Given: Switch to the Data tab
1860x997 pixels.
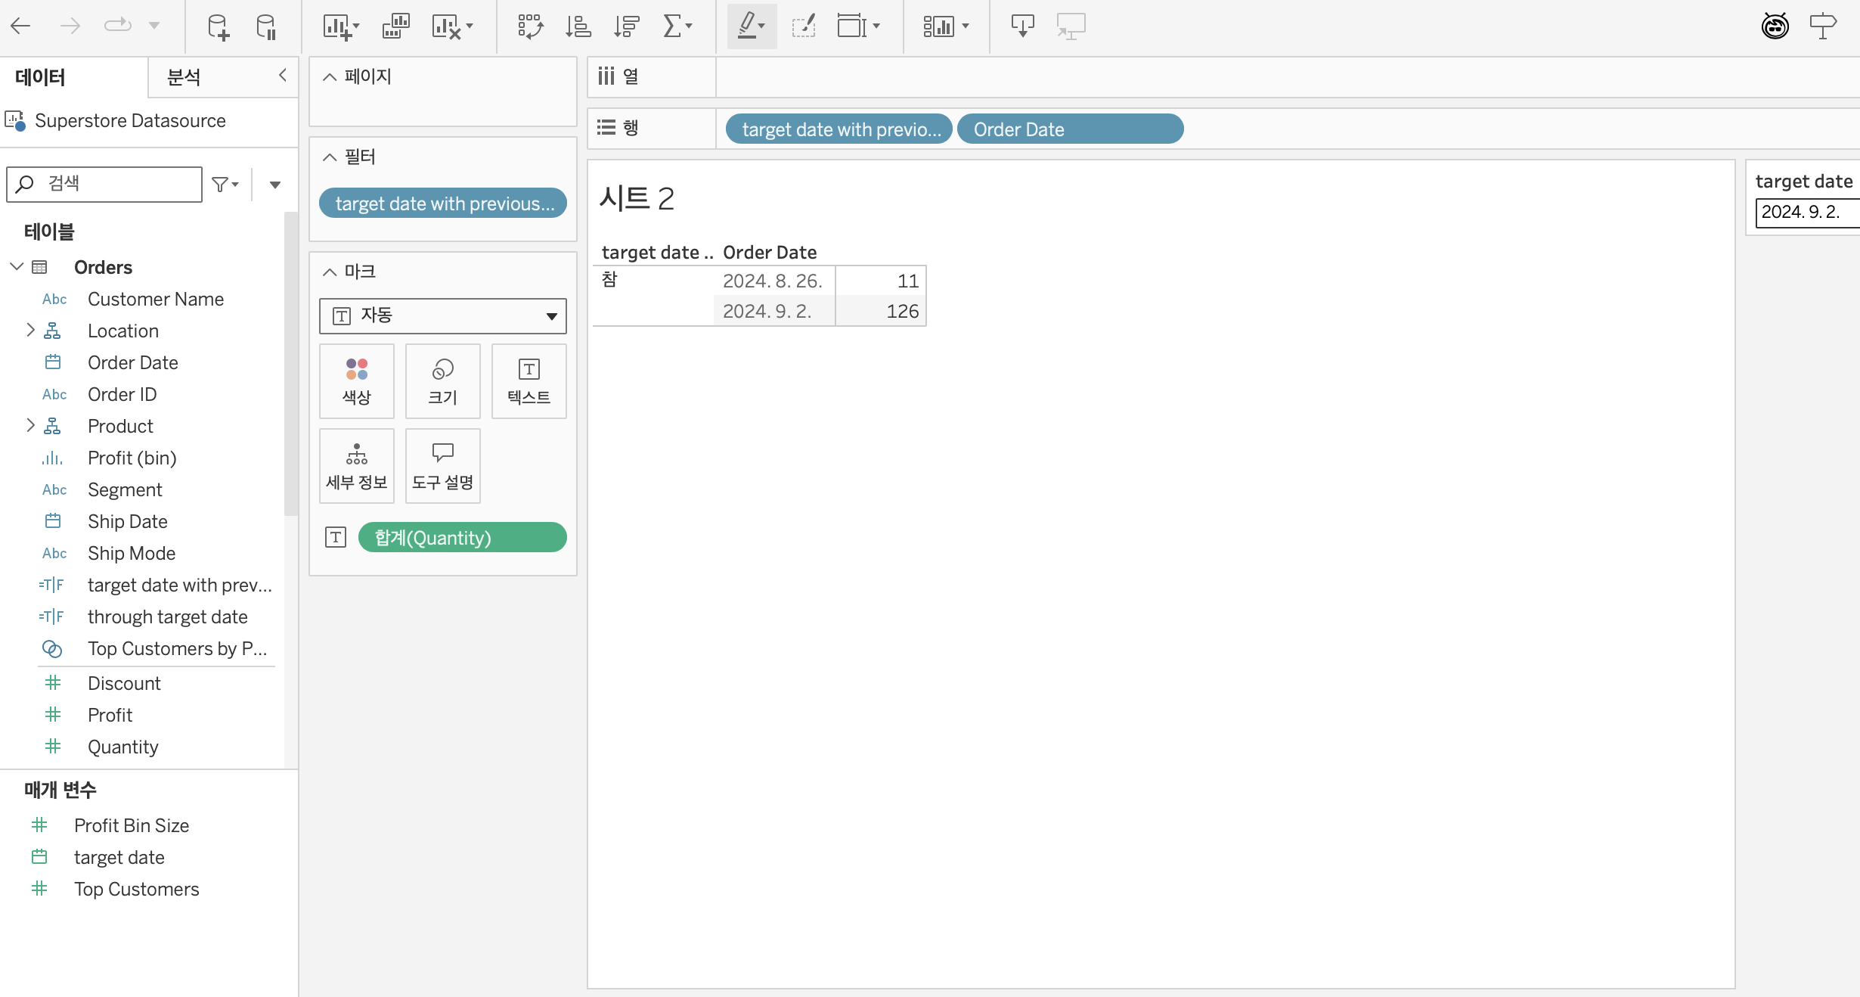Looking at the screenshot, I should point(41,77).
